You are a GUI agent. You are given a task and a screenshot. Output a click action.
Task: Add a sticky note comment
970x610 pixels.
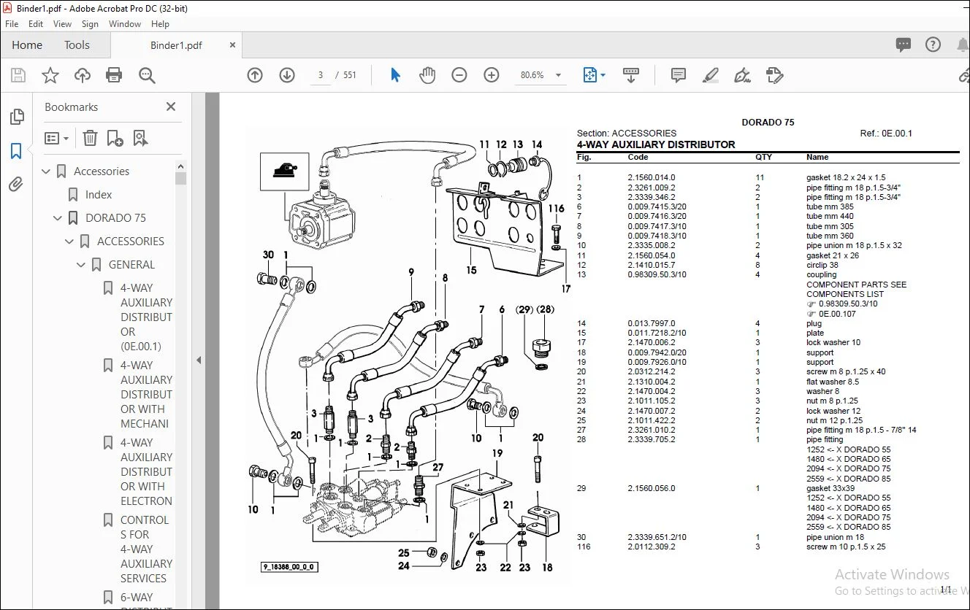[x=679, y=75]
